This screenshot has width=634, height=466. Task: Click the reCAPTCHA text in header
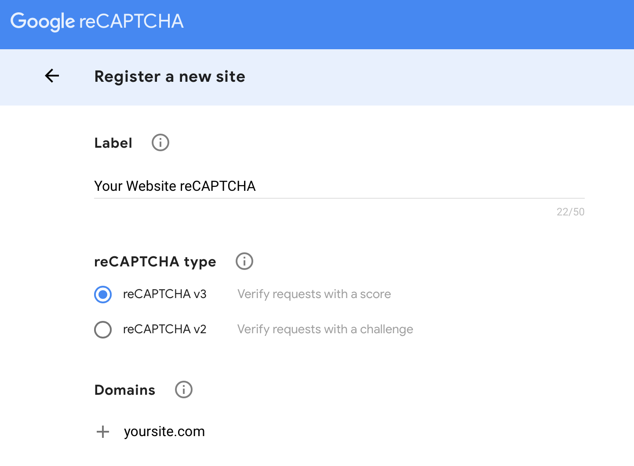pyautogui.click(x=131, y=21)
